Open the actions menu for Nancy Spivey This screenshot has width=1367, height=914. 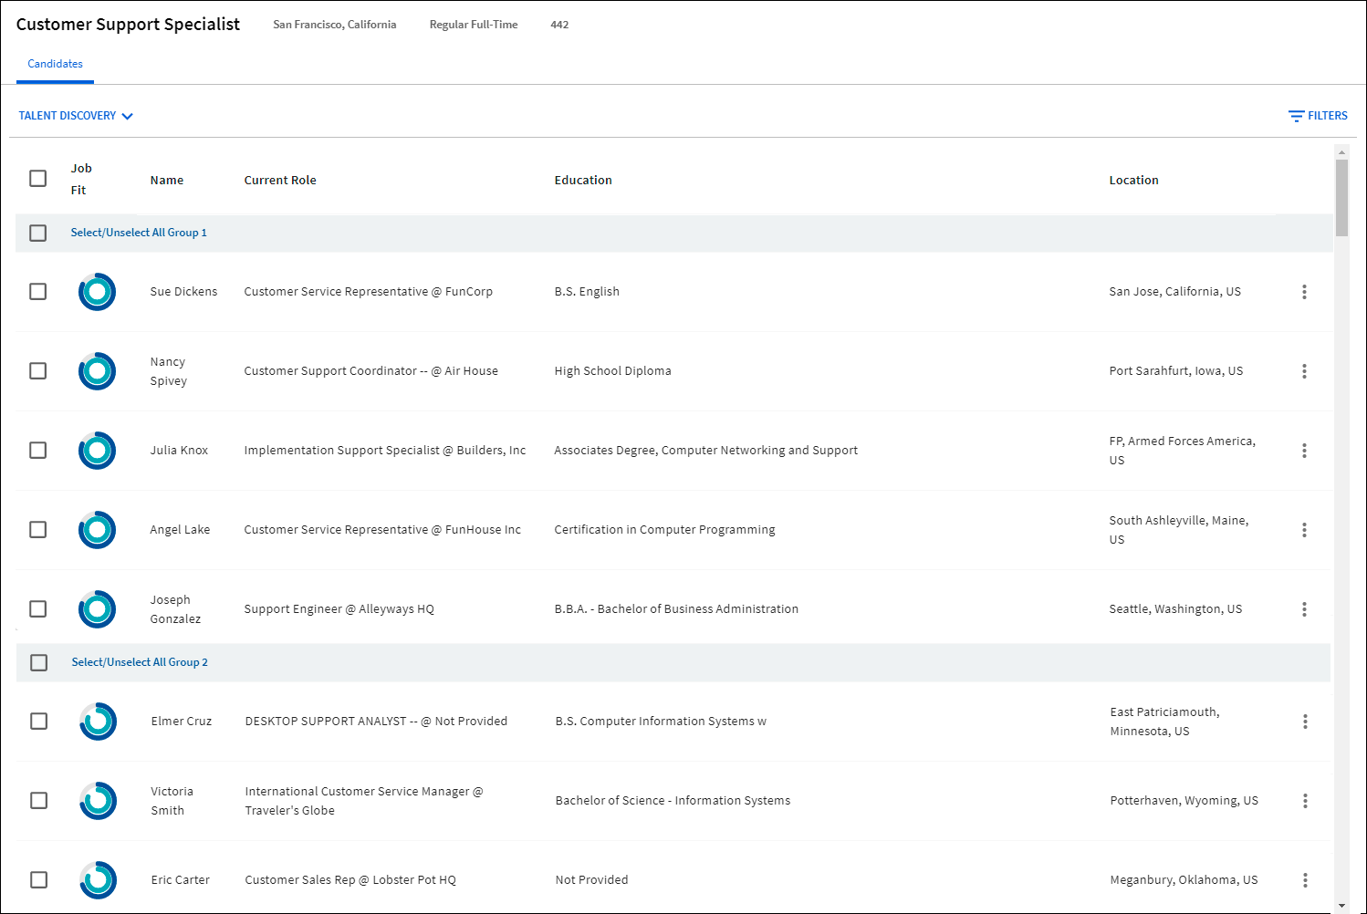(x=1304, y=371)
